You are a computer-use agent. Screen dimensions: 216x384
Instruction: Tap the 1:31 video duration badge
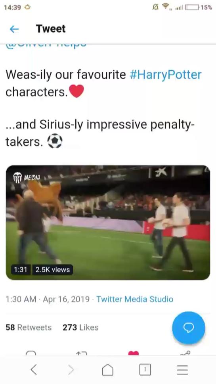(x=21, y=270)
